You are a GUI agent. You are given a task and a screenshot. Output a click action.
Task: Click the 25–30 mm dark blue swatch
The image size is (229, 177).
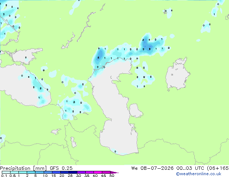[x=73, y=172]
